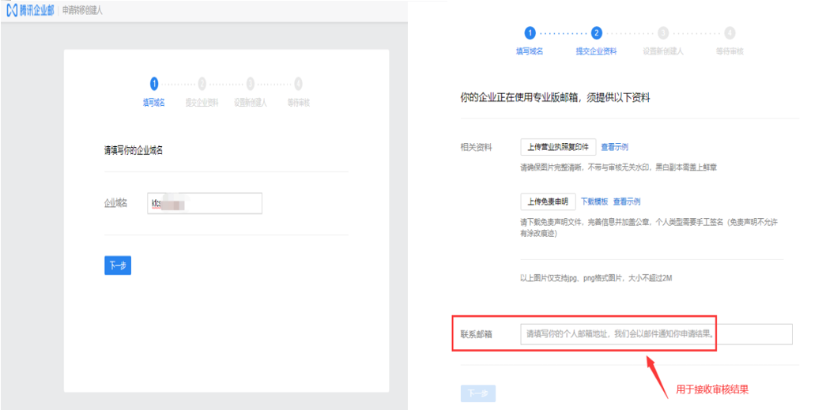Click the Tencent Enterprise Mail logo
This screenshot has height=410, width=822.
click(x=30, y=10)
